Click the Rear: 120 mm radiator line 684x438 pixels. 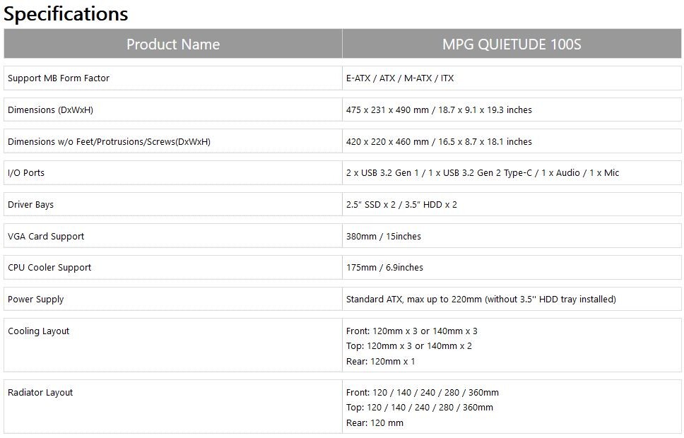(x=375, y=423)
